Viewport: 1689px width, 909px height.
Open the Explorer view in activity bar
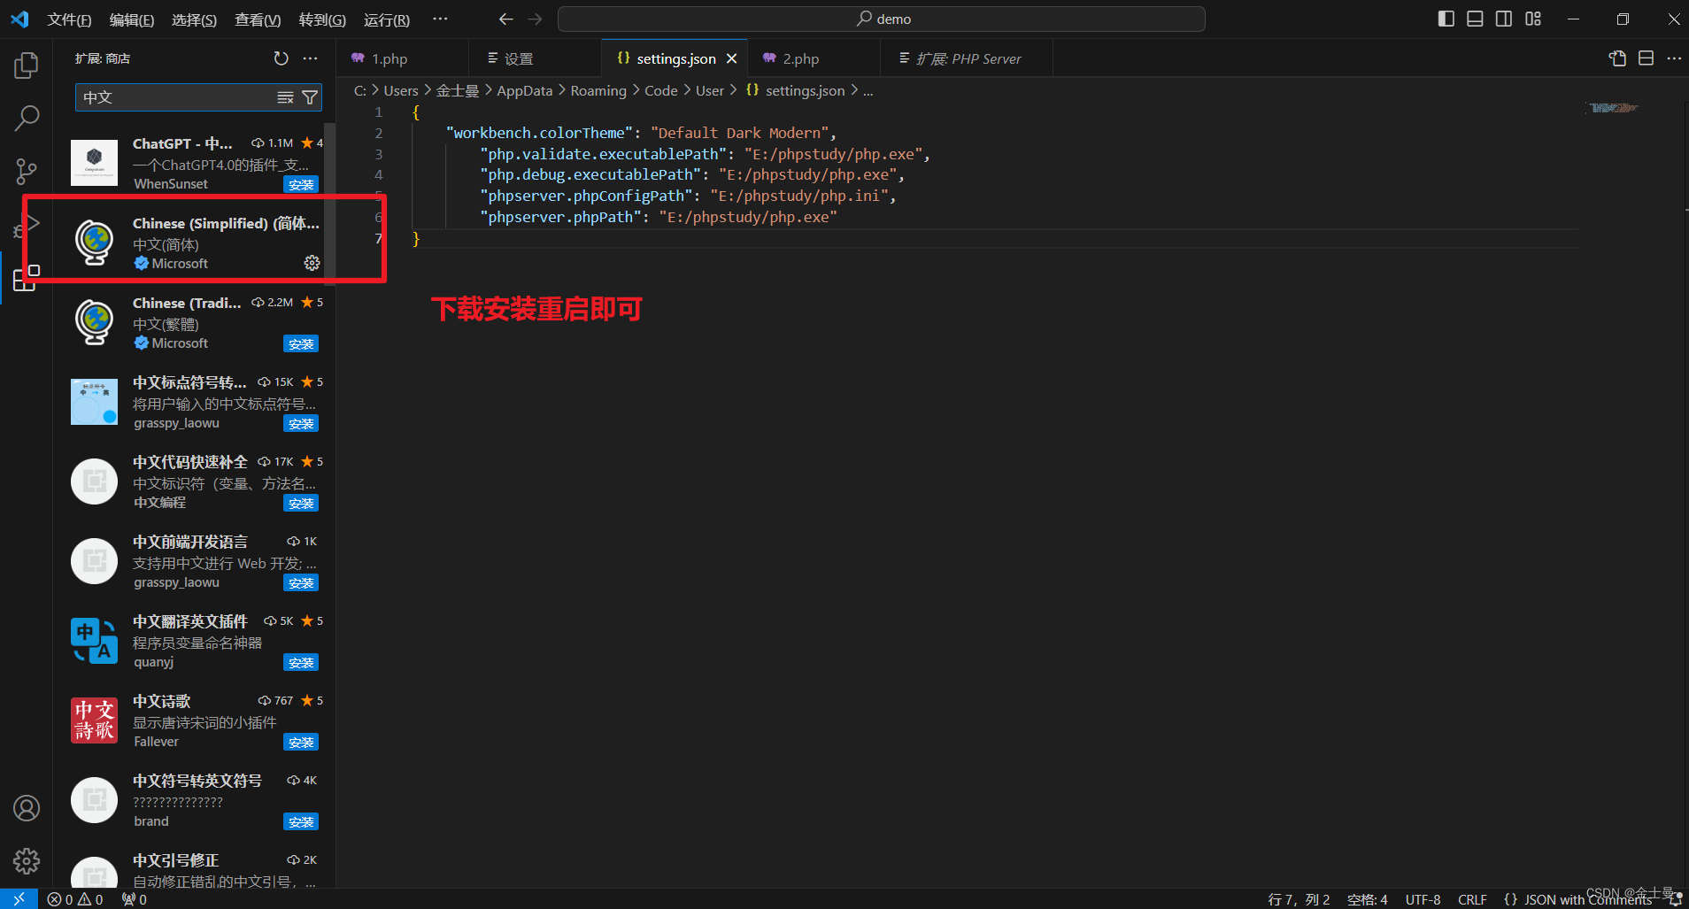coord(27,65)
